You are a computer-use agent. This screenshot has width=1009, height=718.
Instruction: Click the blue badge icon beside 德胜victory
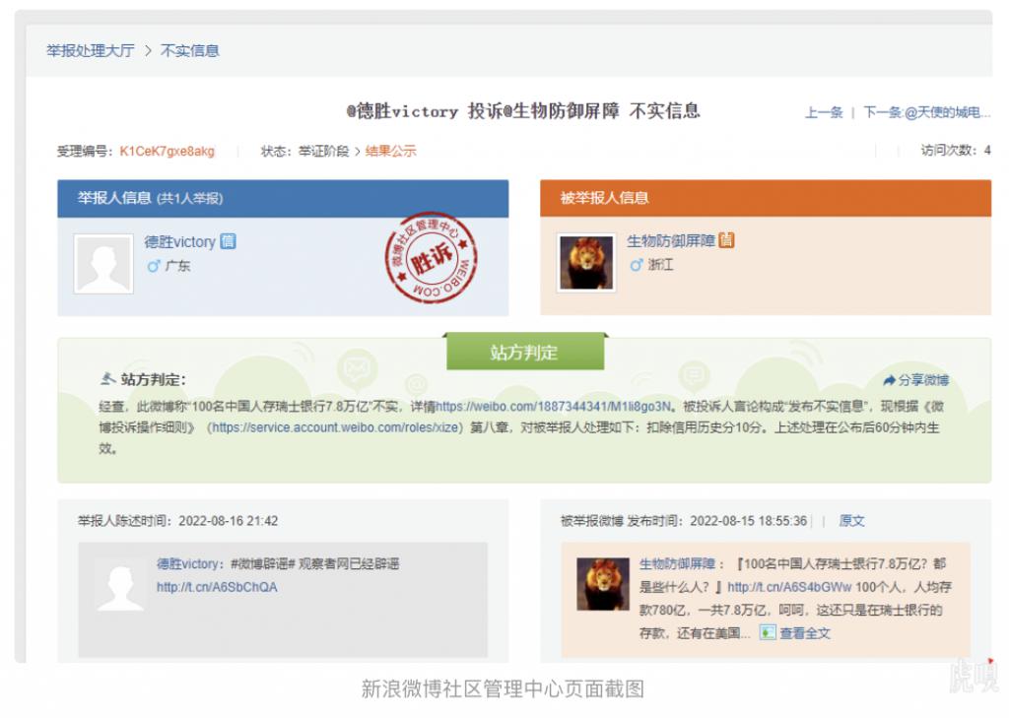click(x=228, y=241)
